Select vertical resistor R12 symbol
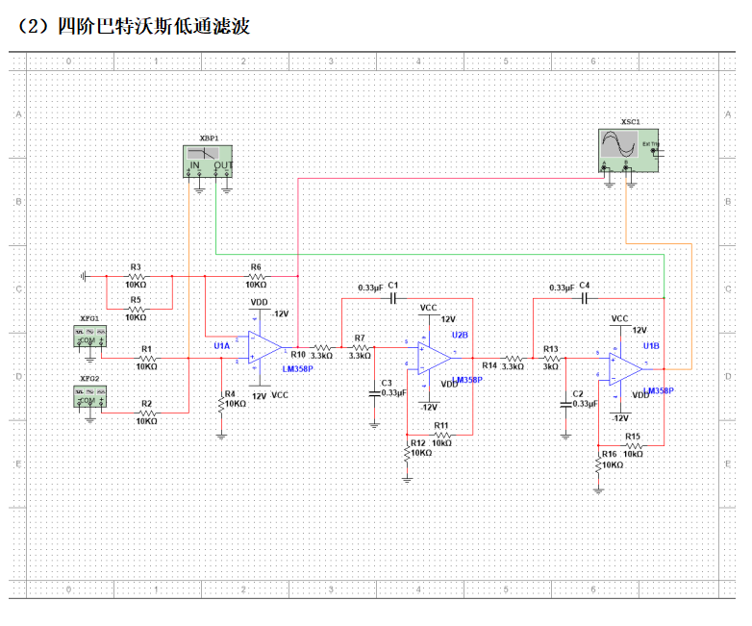The image size is (752, 626). [407, 453]
